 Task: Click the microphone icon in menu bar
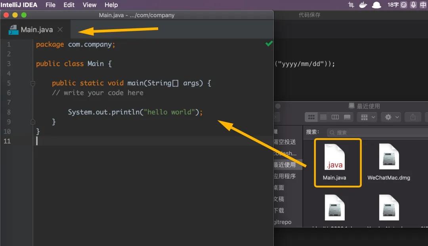[x=413, y=5]
